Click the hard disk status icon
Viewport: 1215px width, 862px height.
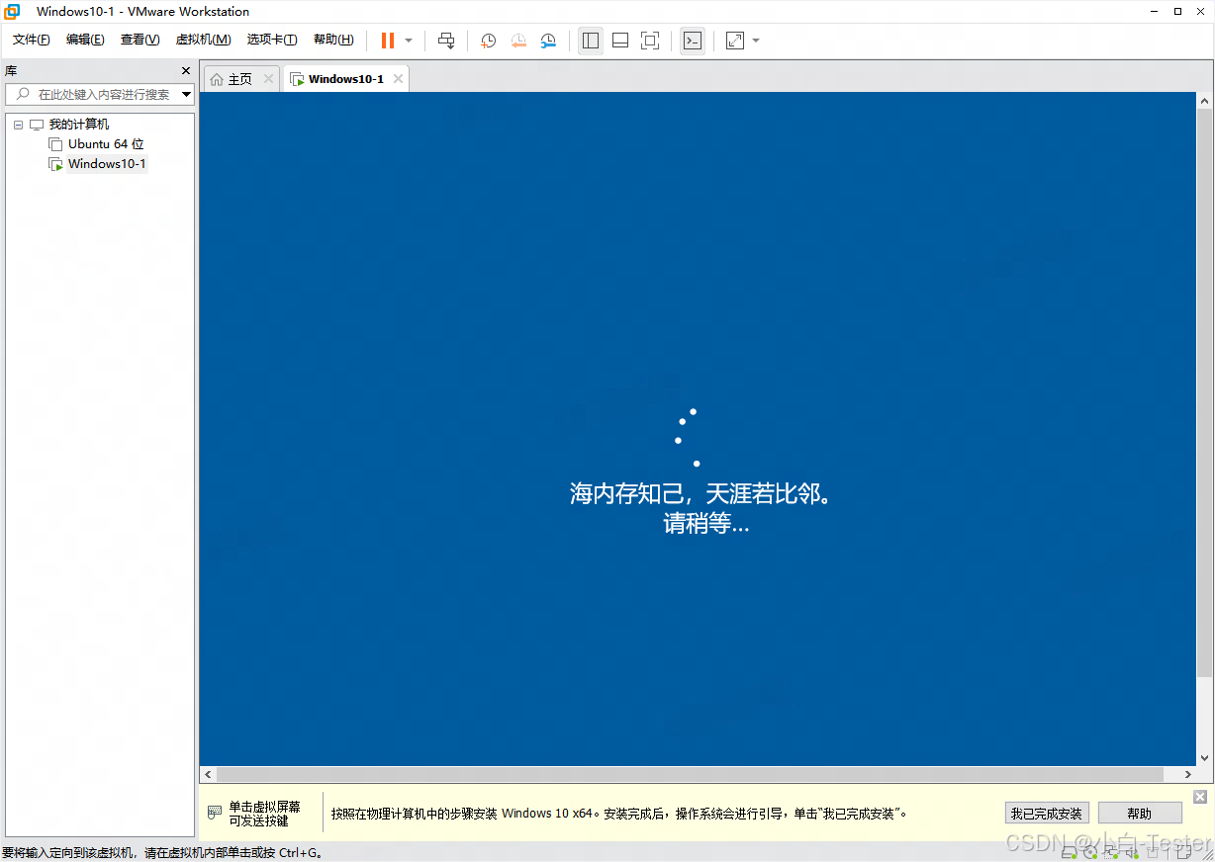click(1070, 852)
